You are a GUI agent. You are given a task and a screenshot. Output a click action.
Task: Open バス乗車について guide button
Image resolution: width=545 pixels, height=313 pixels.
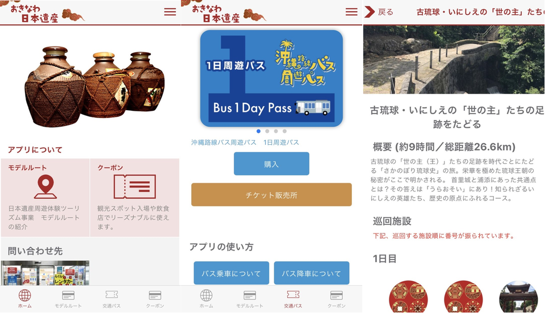click(231, 273)
